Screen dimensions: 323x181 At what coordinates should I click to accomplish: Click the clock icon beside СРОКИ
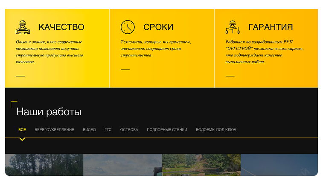128,27
